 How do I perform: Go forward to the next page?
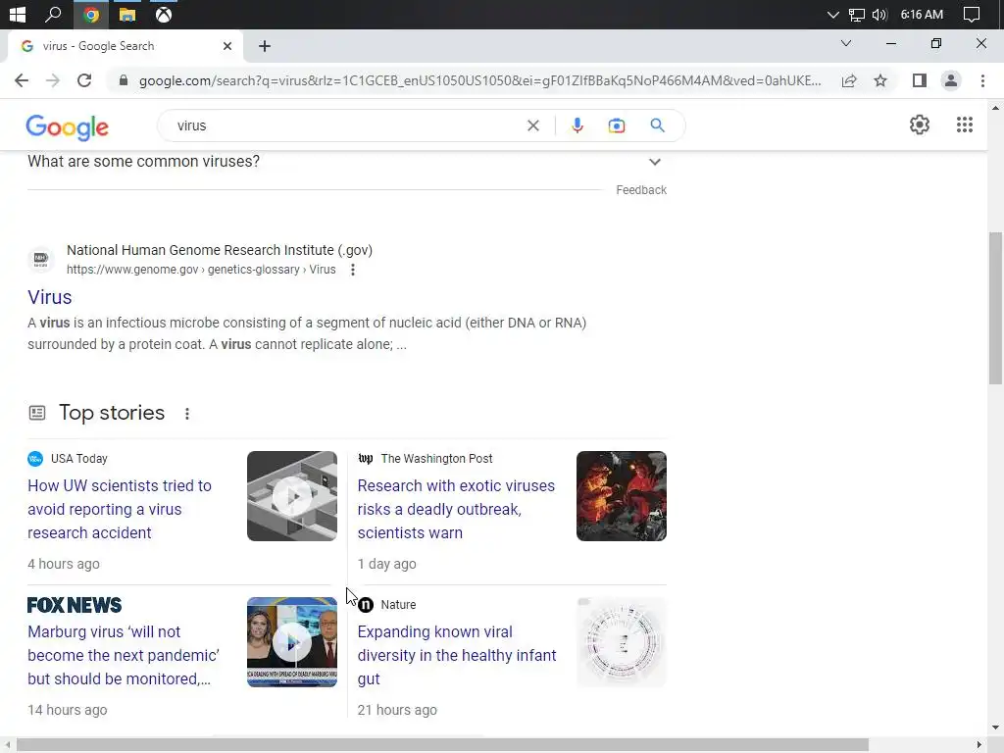point(53,80)
